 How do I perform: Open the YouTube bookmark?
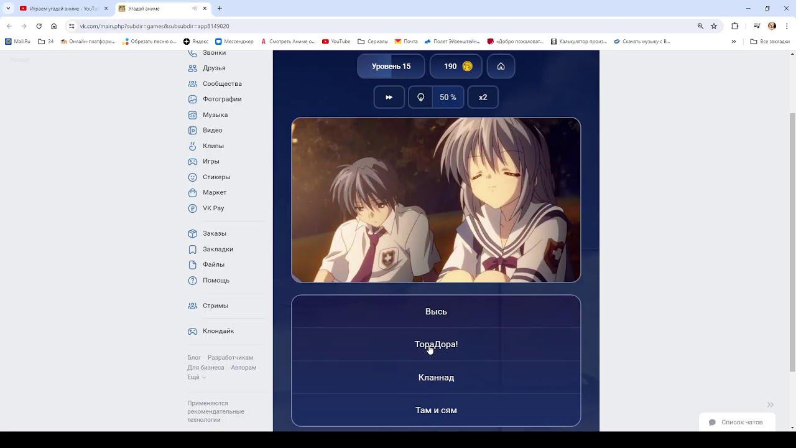[336, 42]
